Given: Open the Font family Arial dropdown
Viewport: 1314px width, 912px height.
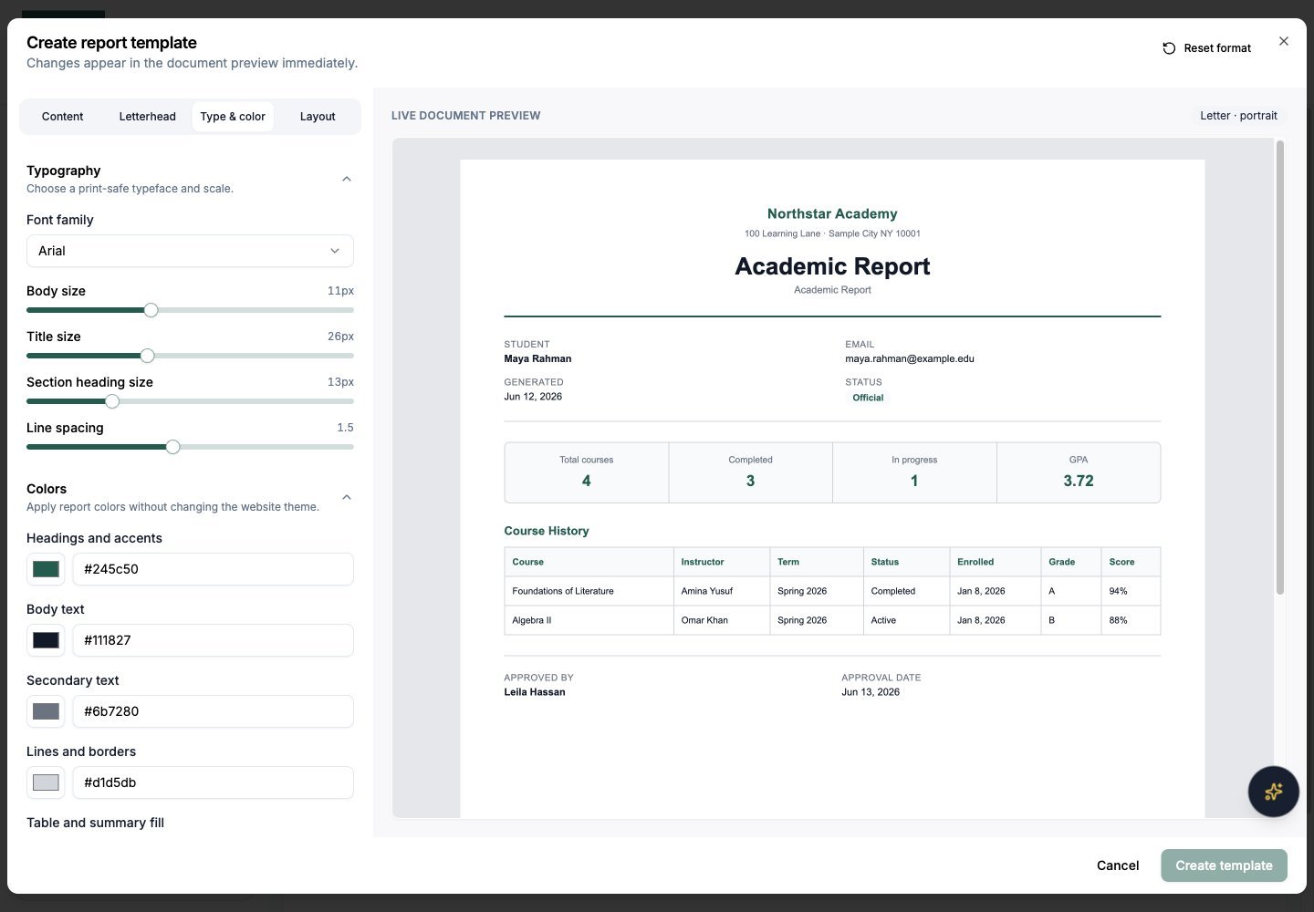Looking at the screenshot, I should tap(190, 251).
